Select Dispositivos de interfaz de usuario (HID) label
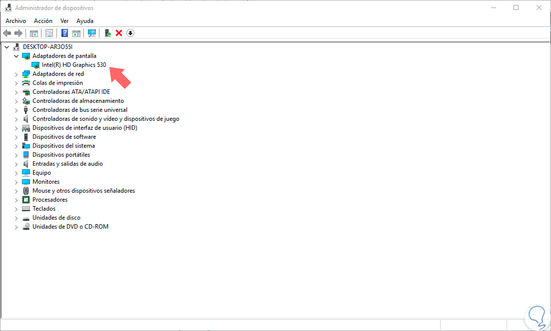This screenshot has width=551, height=331. 85,128
